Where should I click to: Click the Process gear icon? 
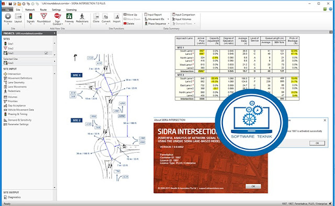click(x=8, y=16)
